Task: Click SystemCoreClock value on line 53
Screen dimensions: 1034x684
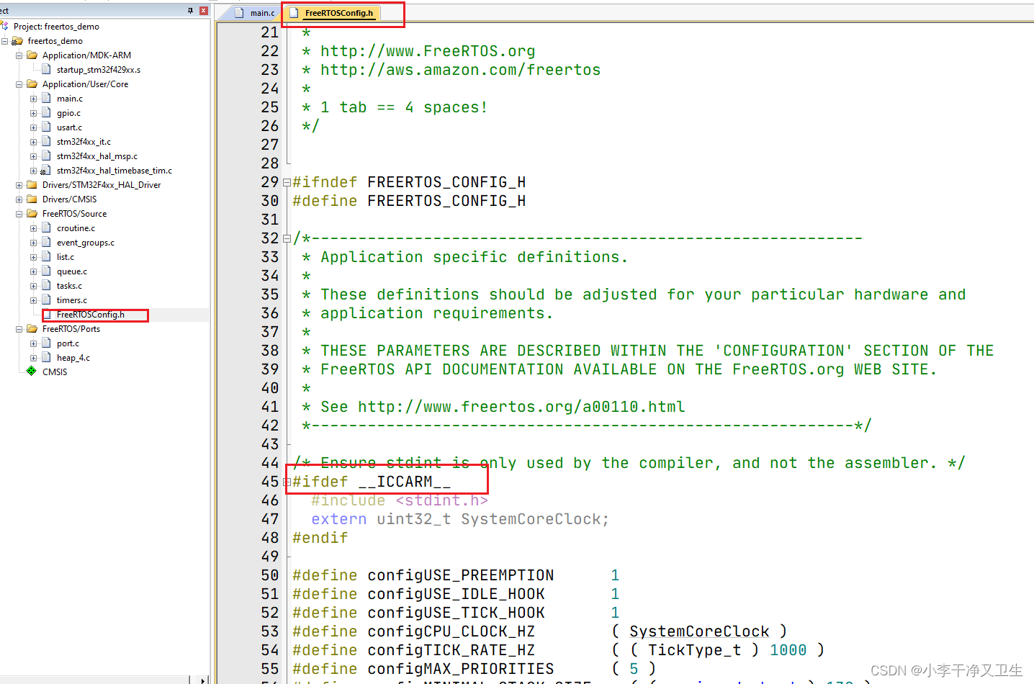Action: tap(699, 631)
